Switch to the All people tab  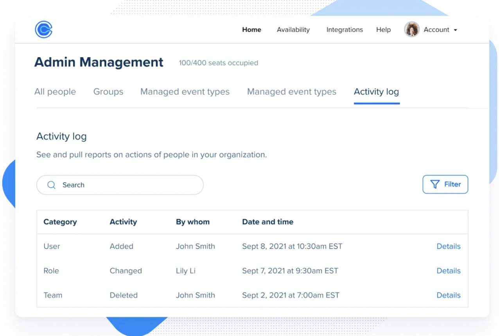[55, 92]
